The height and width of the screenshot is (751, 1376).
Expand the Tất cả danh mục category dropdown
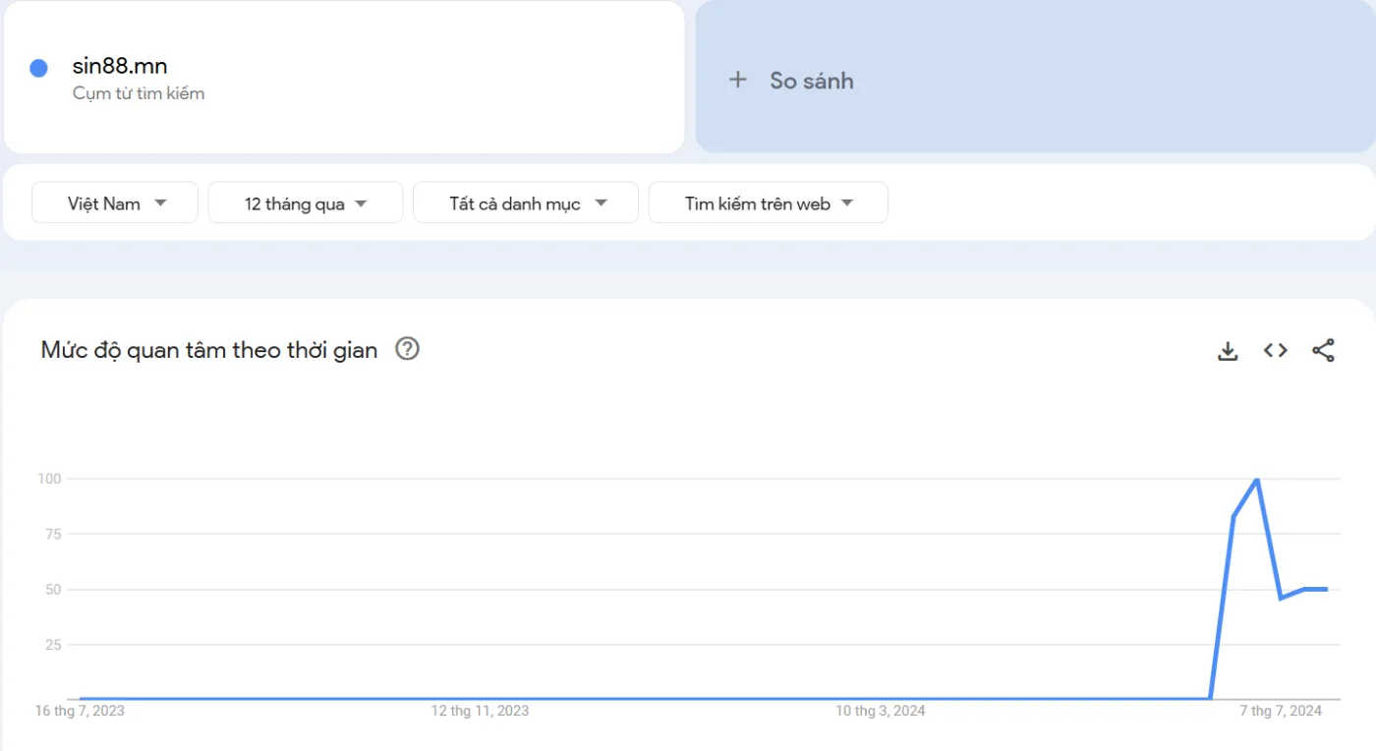(526, 202)
